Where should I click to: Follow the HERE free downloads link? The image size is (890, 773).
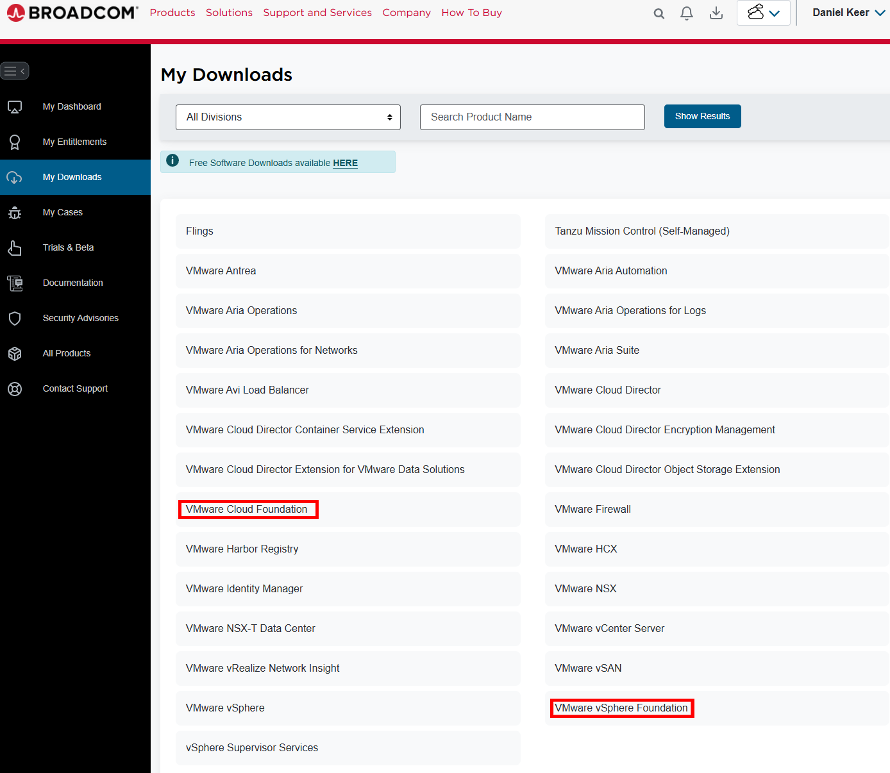click(345, 163)
